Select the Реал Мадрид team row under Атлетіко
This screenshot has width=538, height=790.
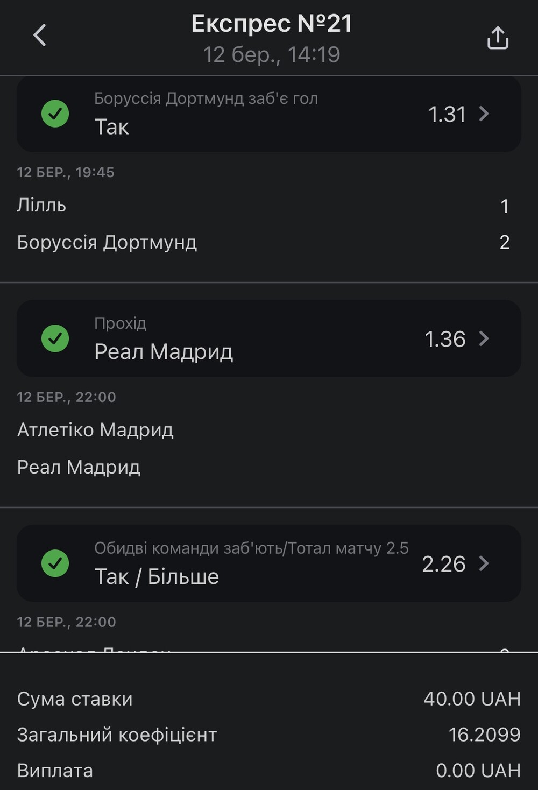coord(264,467)
